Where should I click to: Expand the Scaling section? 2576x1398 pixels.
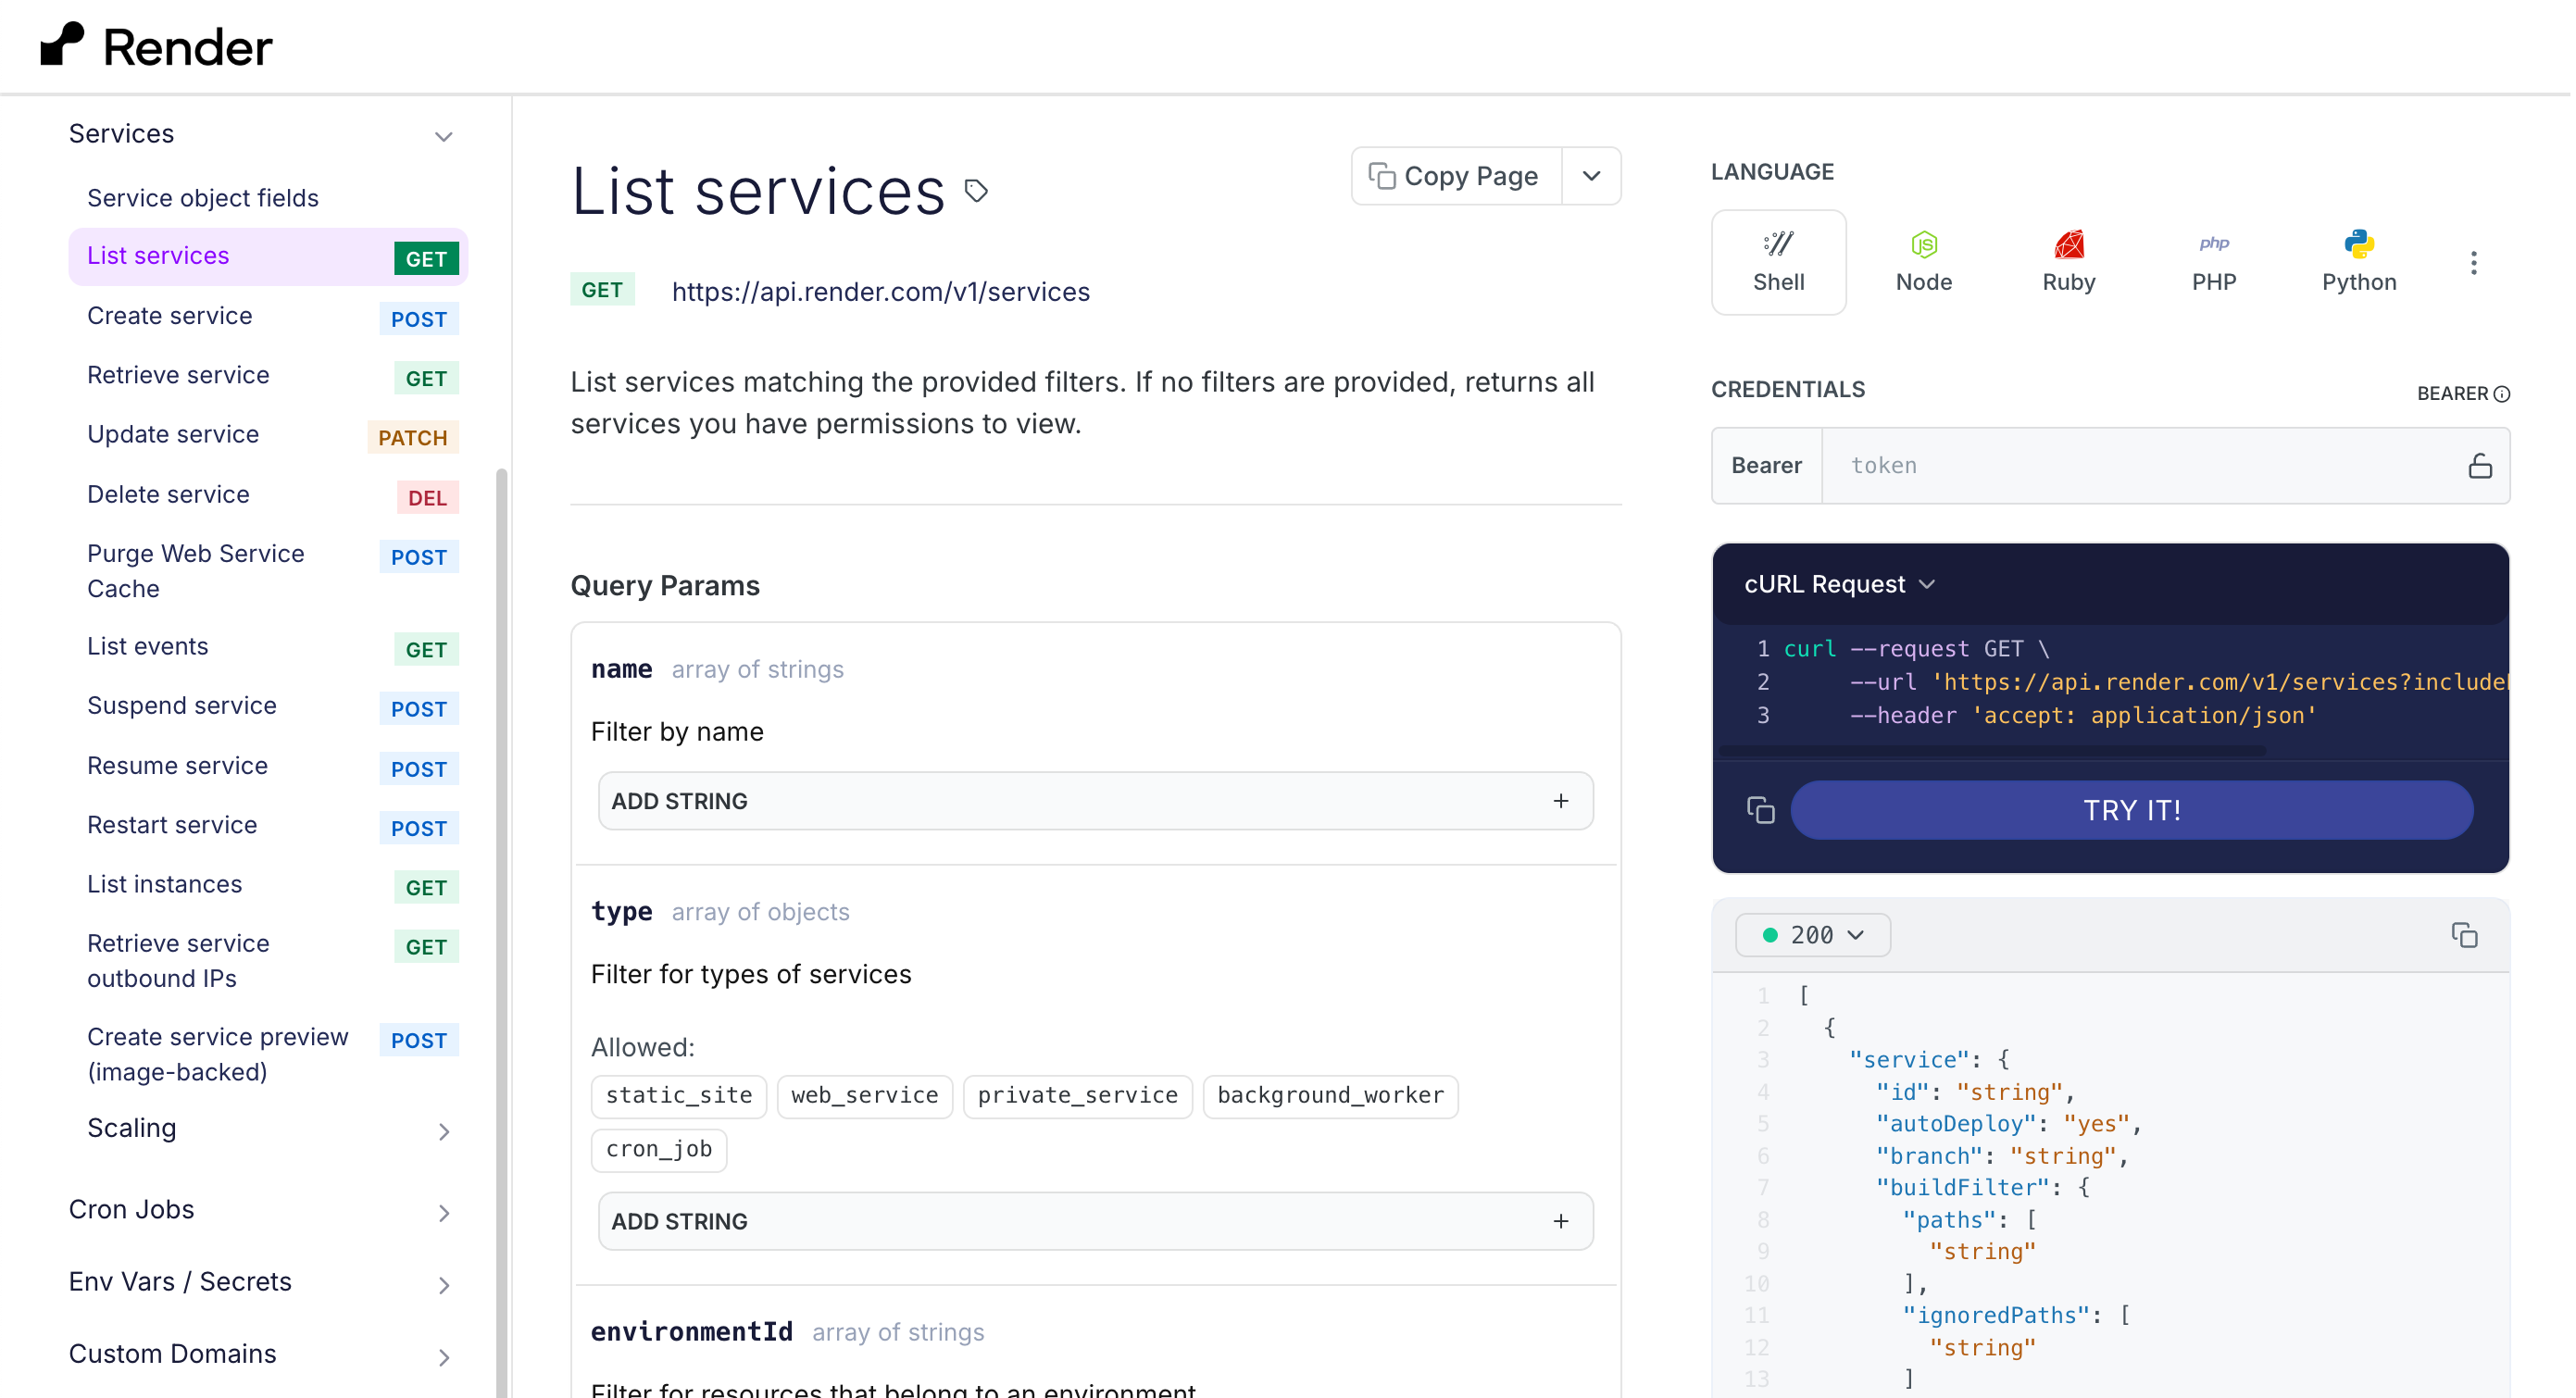[444, 1132]
